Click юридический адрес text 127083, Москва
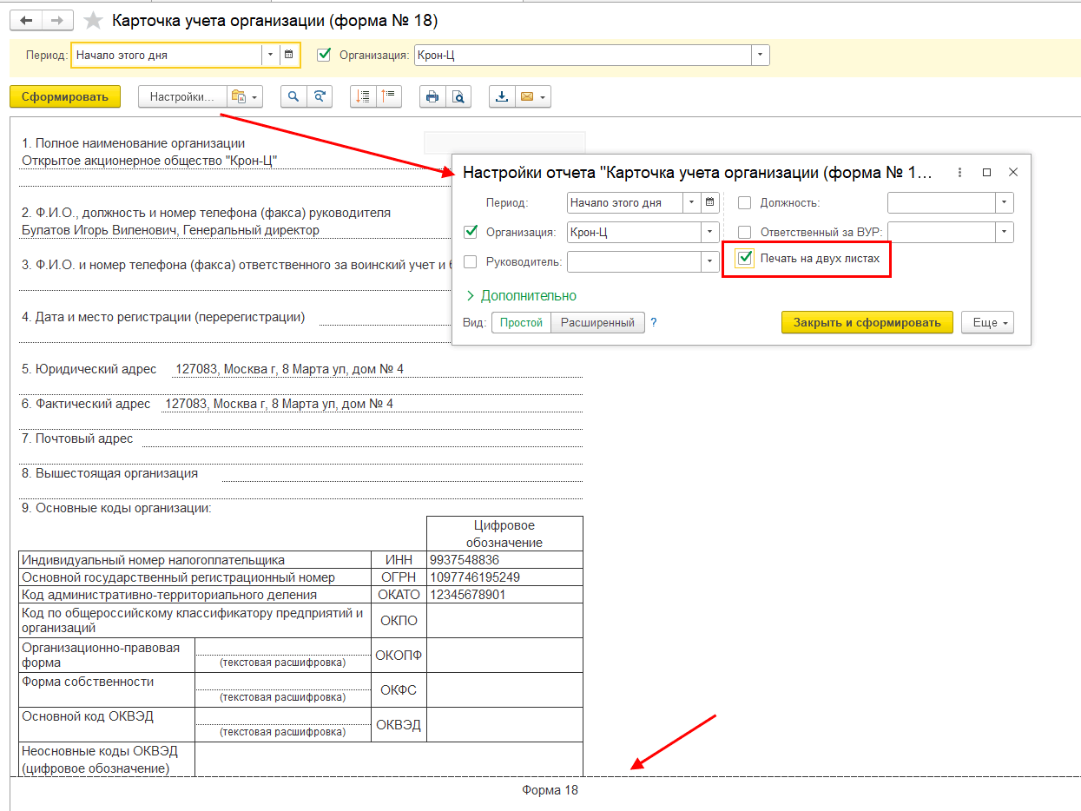Screen dimensions: 1081x811 (x=289, y=369)
